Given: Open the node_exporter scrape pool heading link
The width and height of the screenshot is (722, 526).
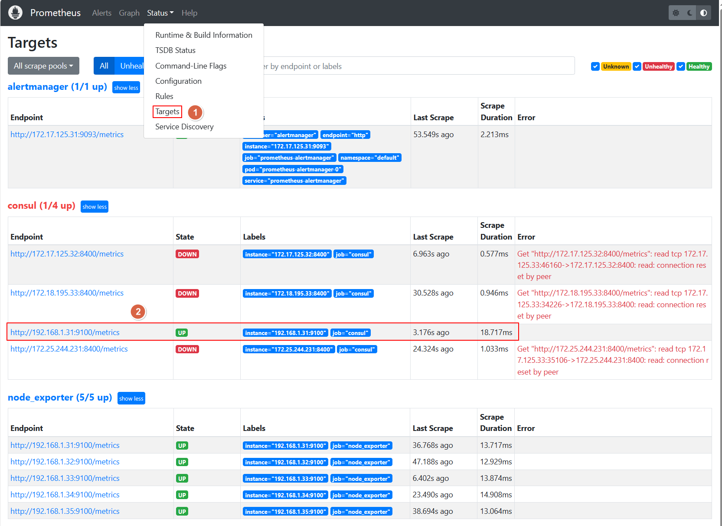Looking at the screenshot, I should pos(60,398).
